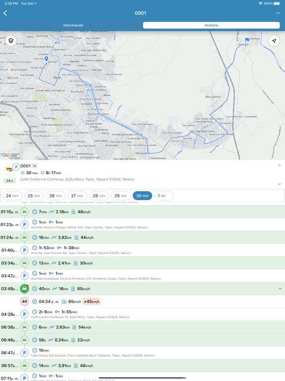Tap the car icon of 06:46 trip
Screen dimensions: 285x381
pyautogui.click(x=24, y=340)
